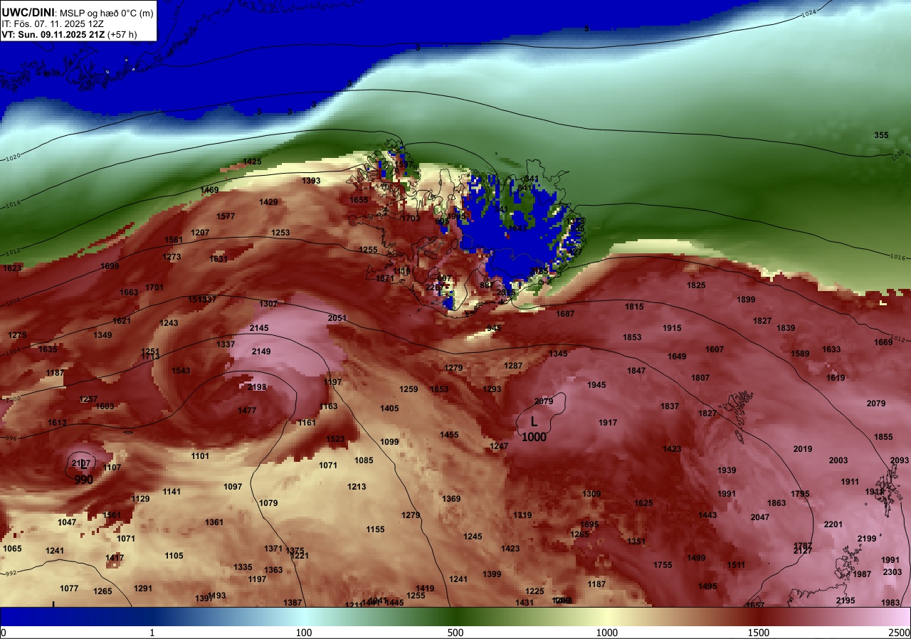Click the height value '1425'
Screen dimensions: 911x639
pyautogui.click(x=252, y=162)
